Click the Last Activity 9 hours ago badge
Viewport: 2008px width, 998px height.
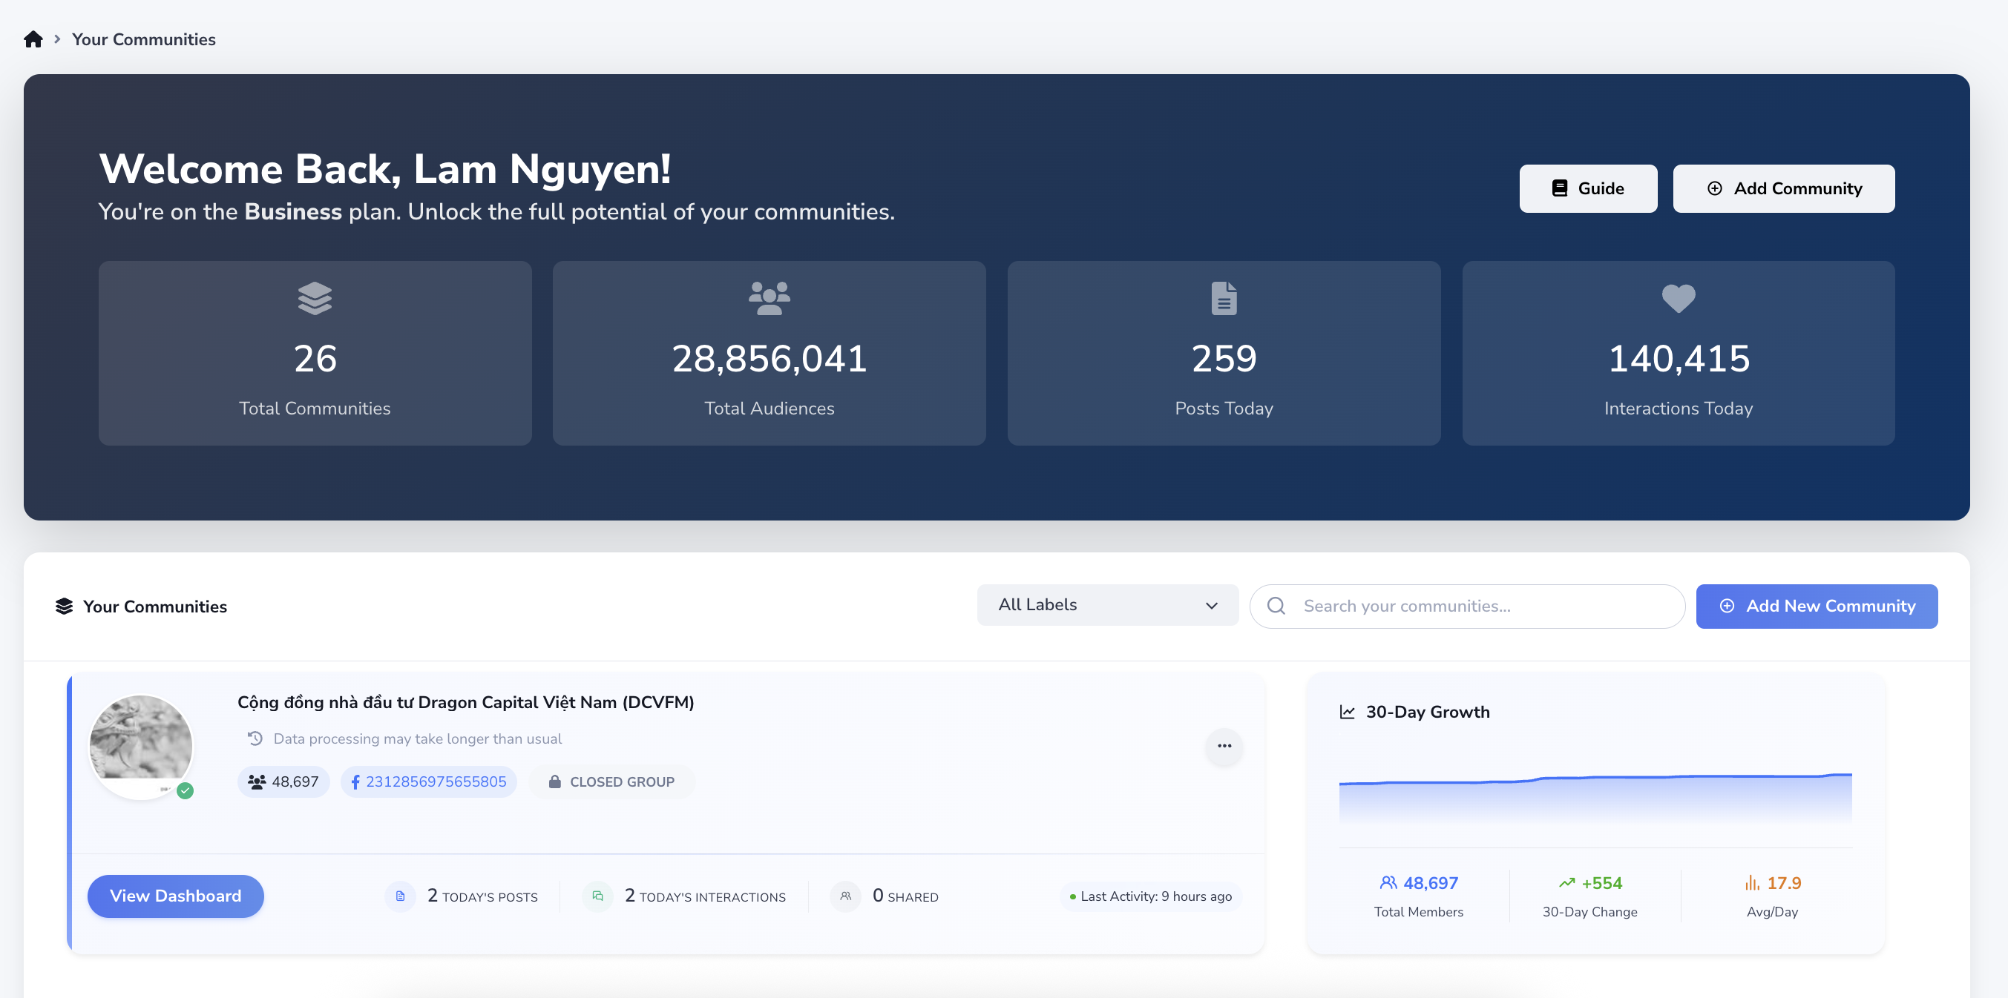tap(1150, 896)
